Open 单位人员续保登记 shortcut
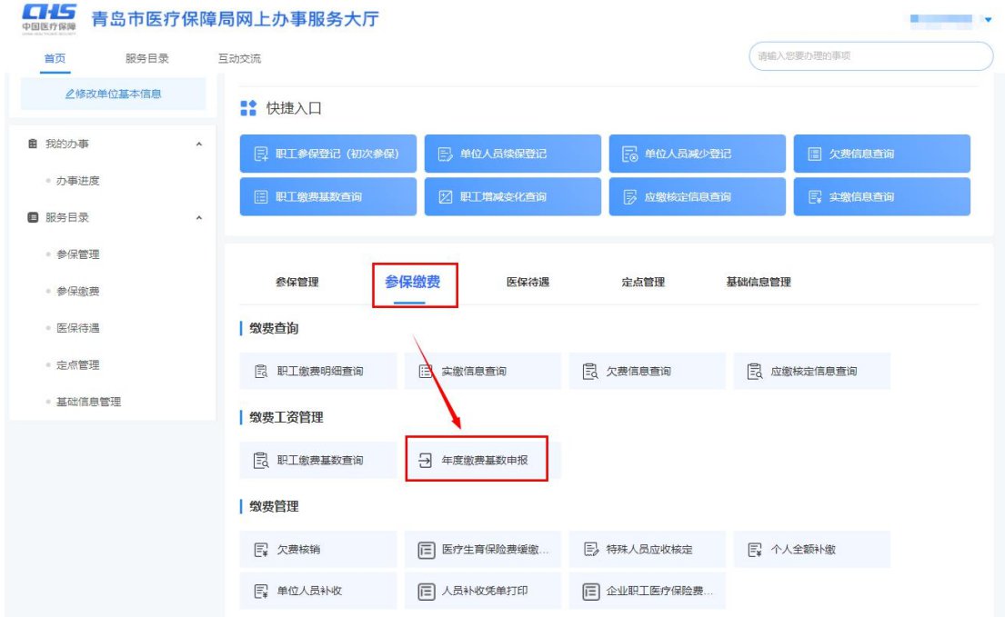Viewport: 1005px width, 617px height. [513, 154]
